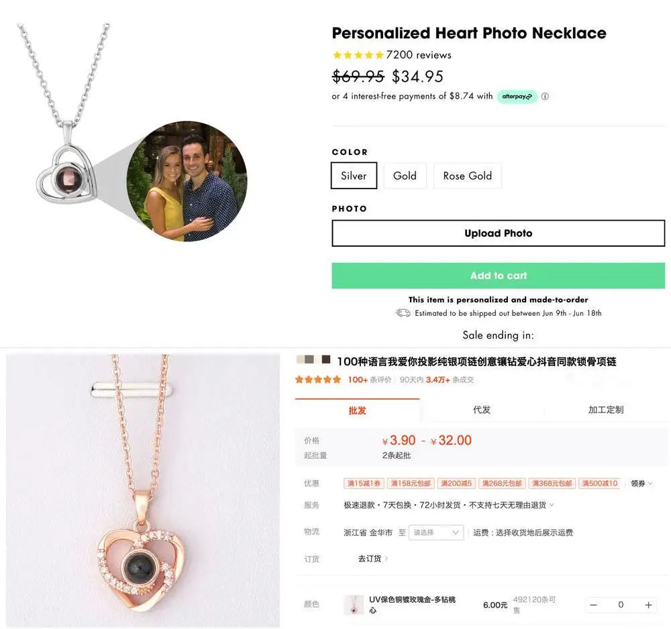
Task: Increase quantity with the plus icon
Action: pos(648,605)
